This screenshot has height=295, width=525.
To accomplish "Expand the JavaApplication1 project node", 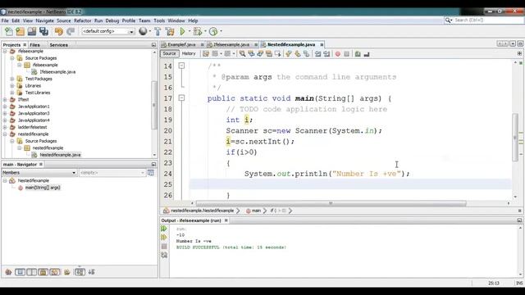I will tap(5, 107).
